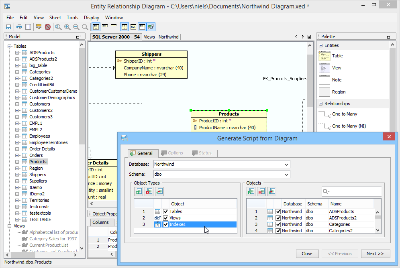Screen dimensions: 400x268
Task: Click the invert selection icon in Objects group
Action: pyautogui.click(x=272, y=191)
